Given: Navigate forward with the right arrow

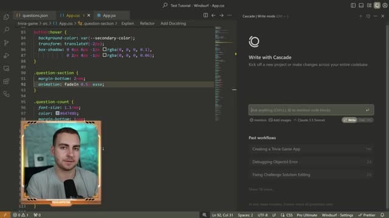Looking at the screenshot, I should (x=221, y=15).
